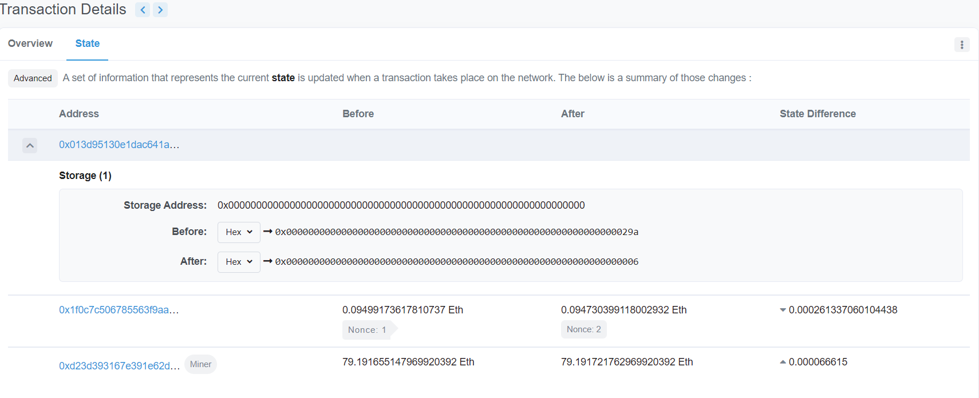Click the Miner badge label
This screenshot has width=979, height=398.
(x=200, y=364)
